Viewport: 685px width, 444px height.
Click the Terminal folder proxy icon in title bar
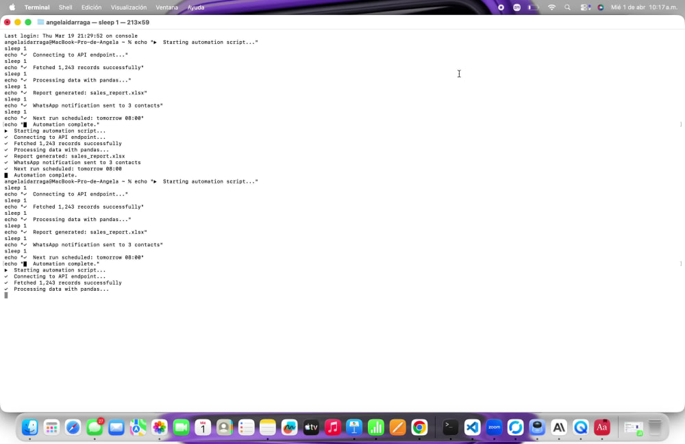(40, 22)
